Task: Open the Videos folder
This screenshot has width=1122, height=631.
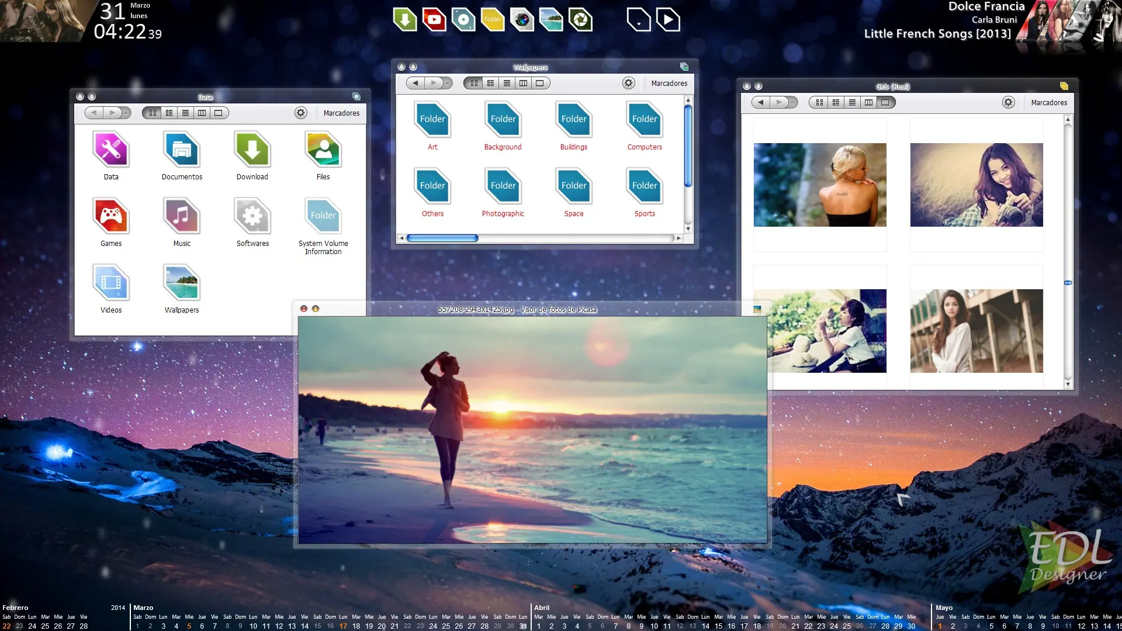Action: click(x=111, y=283)
